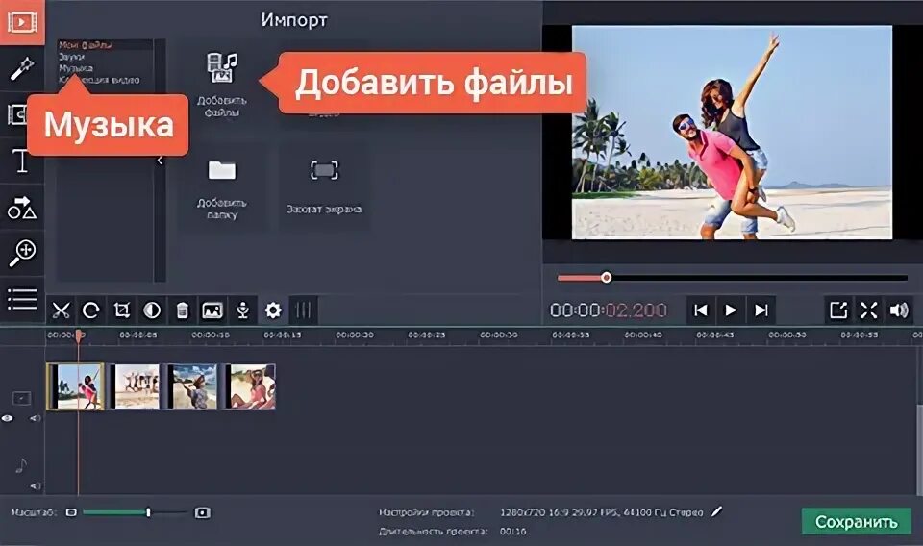
Task: Click the timecode display 00:00:02.200
Action: [x=608, y=310]
